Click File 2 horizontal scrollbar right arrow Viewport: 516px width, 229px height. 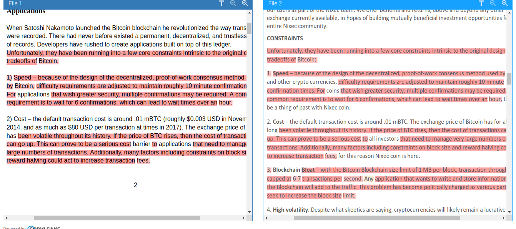(x=504, y=218)
